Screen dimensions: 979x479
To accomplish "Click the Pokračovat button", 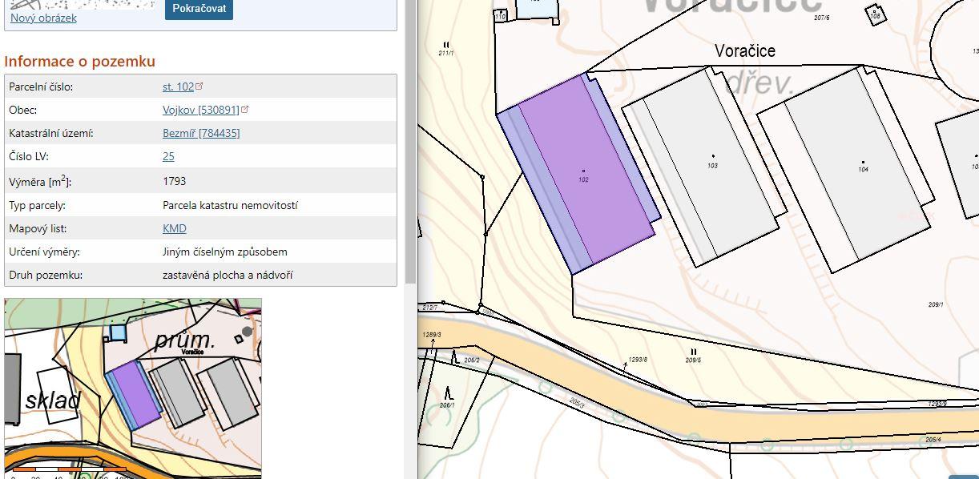I will click(x=199, y=9).
